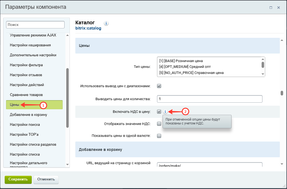Click left sidebar scrollbar thumb
The width and height of the screenshot is (287, 189).
pos(67,98)
